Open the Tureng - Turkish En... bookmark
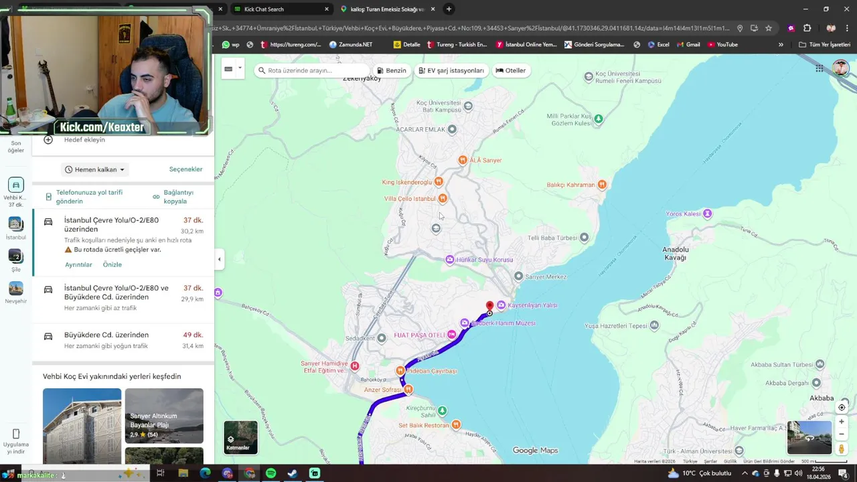Screen dimensions: 857x482 pos(457,45)
